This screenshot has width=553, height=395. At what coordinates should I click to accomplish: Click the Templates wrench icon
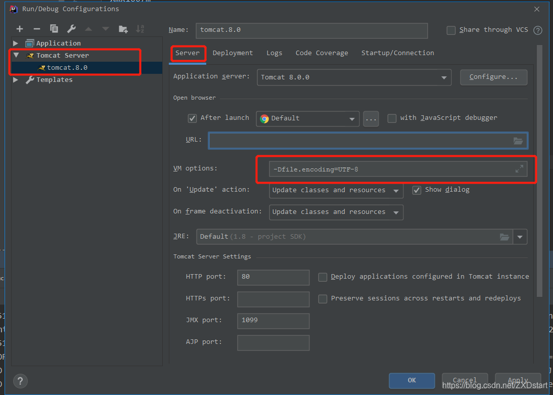click(30, 80)
